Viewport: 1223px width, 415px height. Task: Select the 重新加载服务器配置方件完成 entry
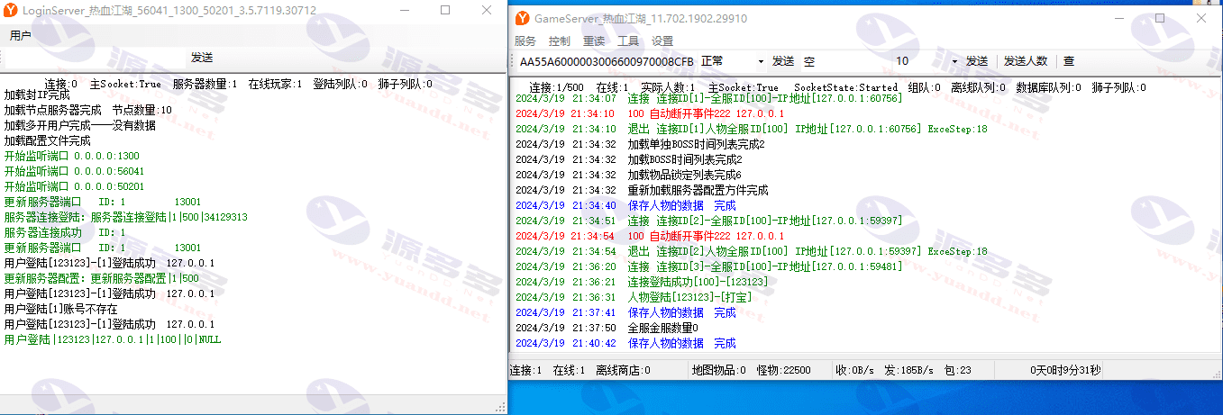point(642,190)
